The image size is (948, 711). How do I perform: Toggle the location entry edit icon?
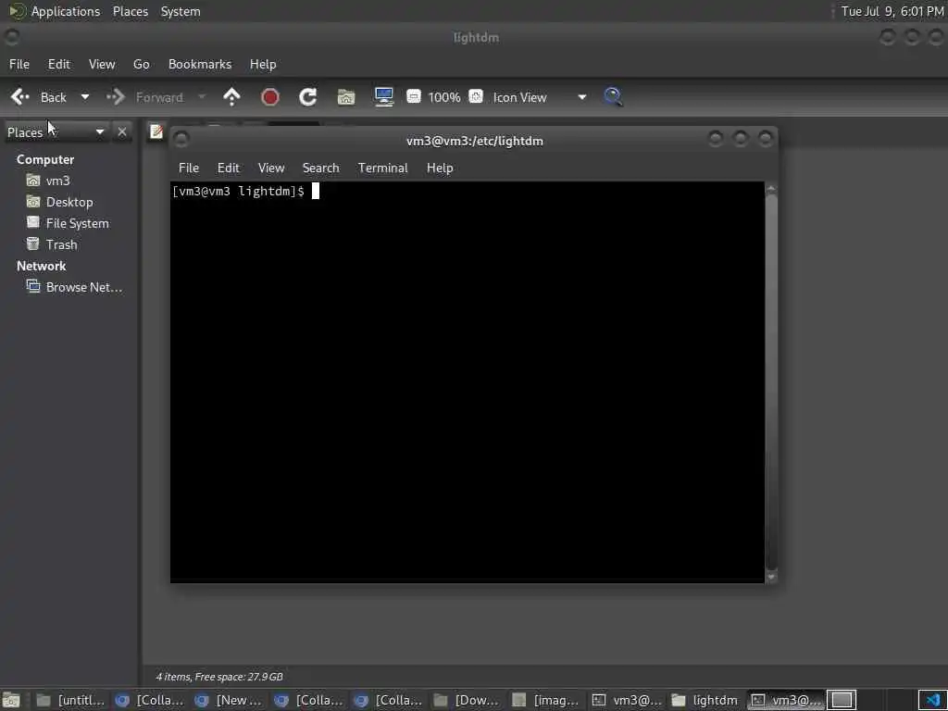point(156,131)
